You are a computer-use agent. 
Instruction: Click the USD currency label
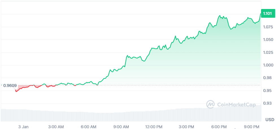point(270,120)
